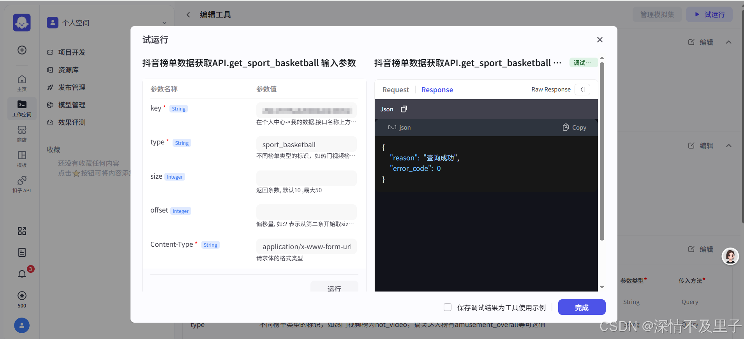Screen dimensions: 744x339
Task: Click the 500 credits star icon
Action: 22,295
